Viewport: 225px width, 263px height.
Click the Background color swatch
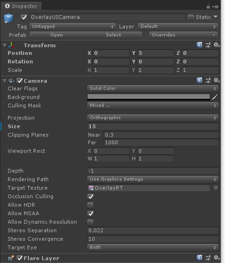pyautogui.click(x=148, y=97)
